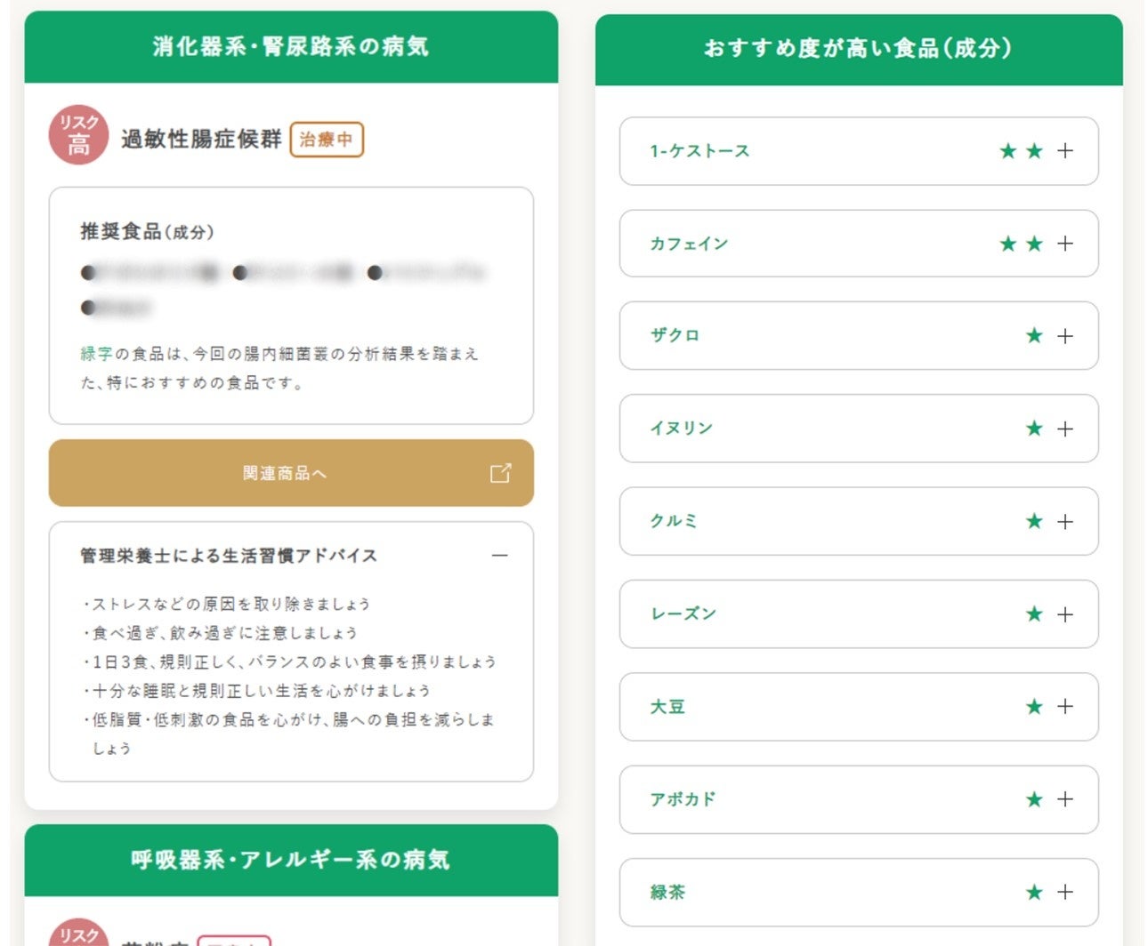The height and width of the screenshot is (946, 1148).
Task: Click the plus icon beside カフェイン
Action: click(x=1064, y=244)
